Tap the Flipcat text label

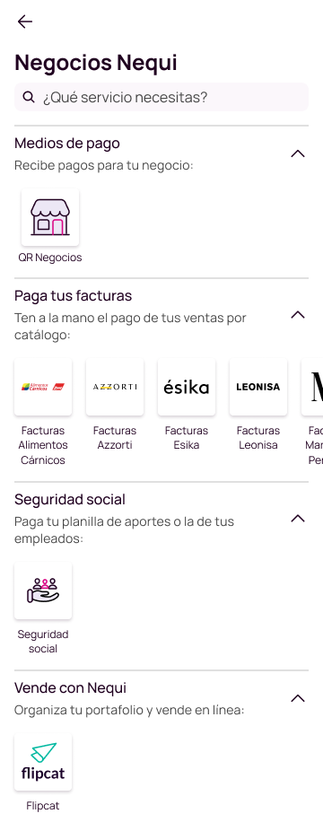(43, 806)
